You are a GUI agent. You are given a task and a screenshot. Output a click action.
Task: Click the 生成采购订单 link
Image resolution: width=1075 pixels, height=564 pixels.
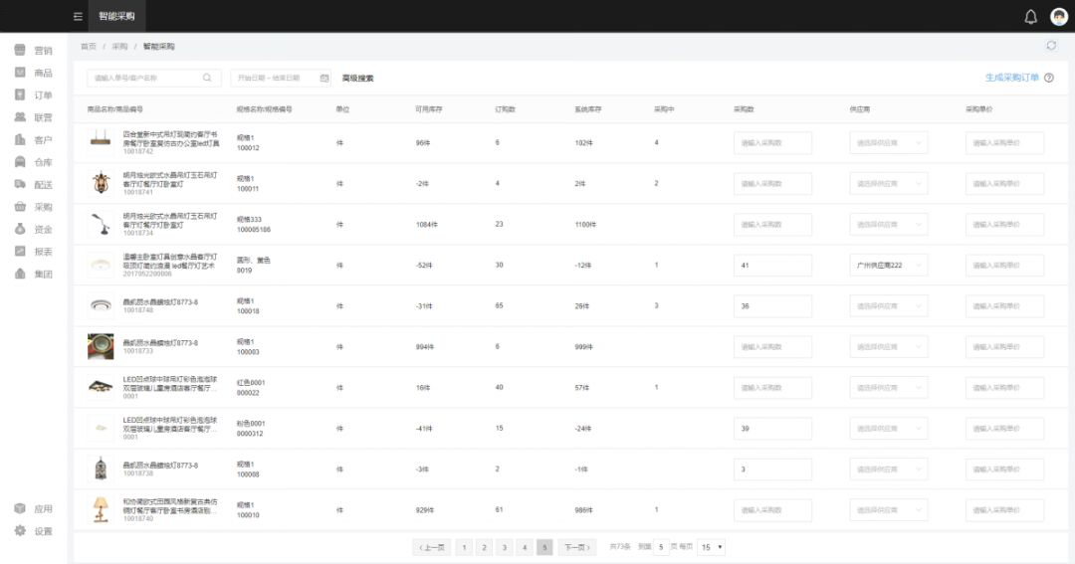coord(1011,78)
